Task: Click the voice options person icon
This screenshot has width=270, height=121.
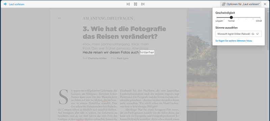Action: (x=224, y=4)
